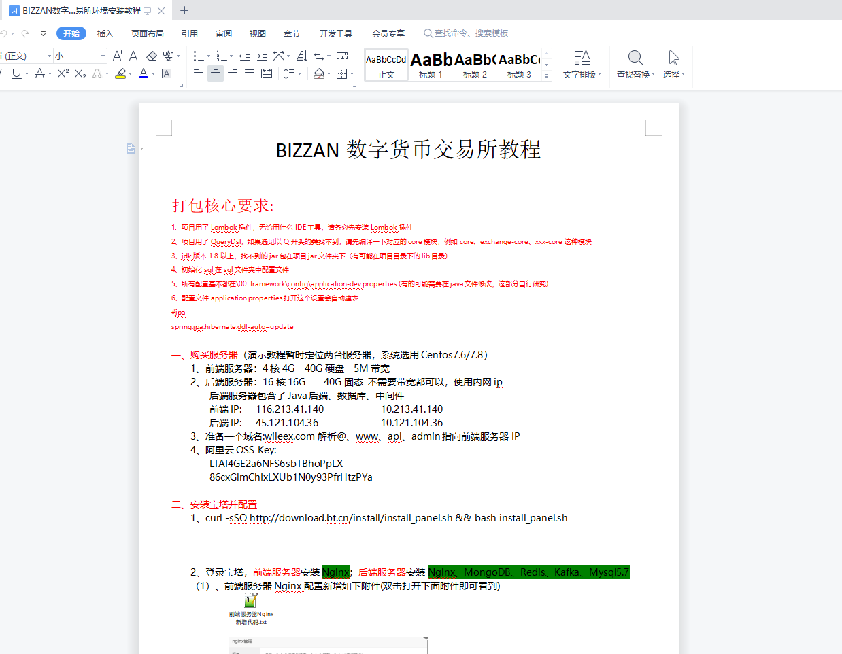
Task: Click the sort icon
Action: coord(302,56)
